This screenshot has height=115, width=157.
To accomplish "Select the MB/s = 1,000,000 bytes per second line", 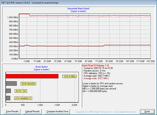I will (99, 89).
